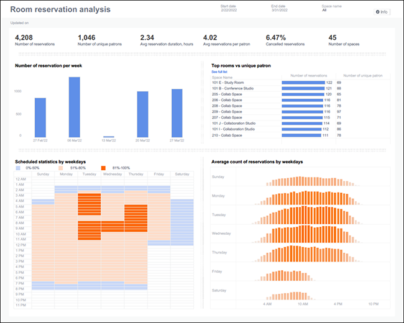The width and height of the screenshot is (404, 323).
Task: Select the 210 - Collab Space row
Action: [300, 135]
